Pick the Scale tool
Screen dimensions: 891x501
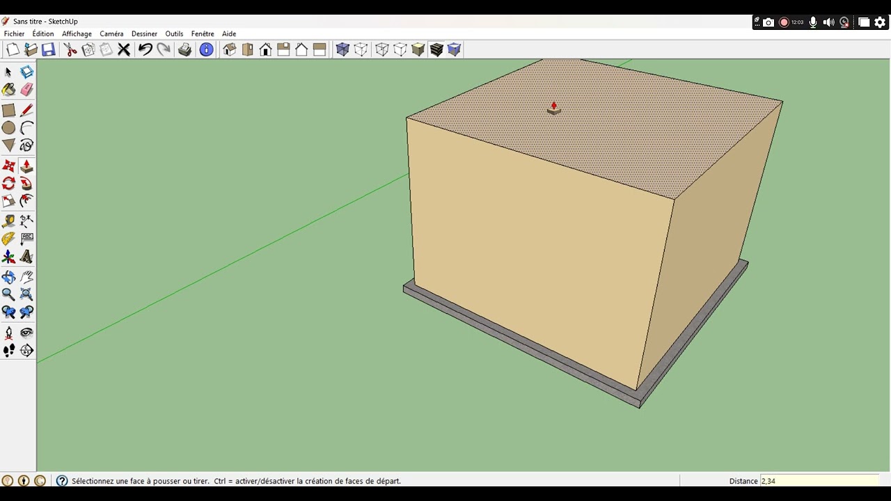8,201
